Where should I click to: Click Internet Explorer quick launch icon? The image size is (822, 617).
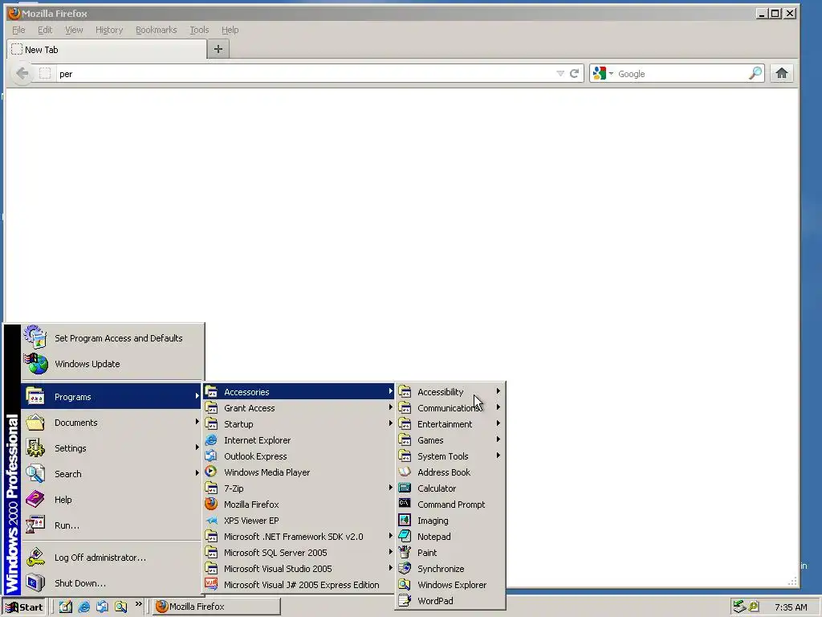83,607
